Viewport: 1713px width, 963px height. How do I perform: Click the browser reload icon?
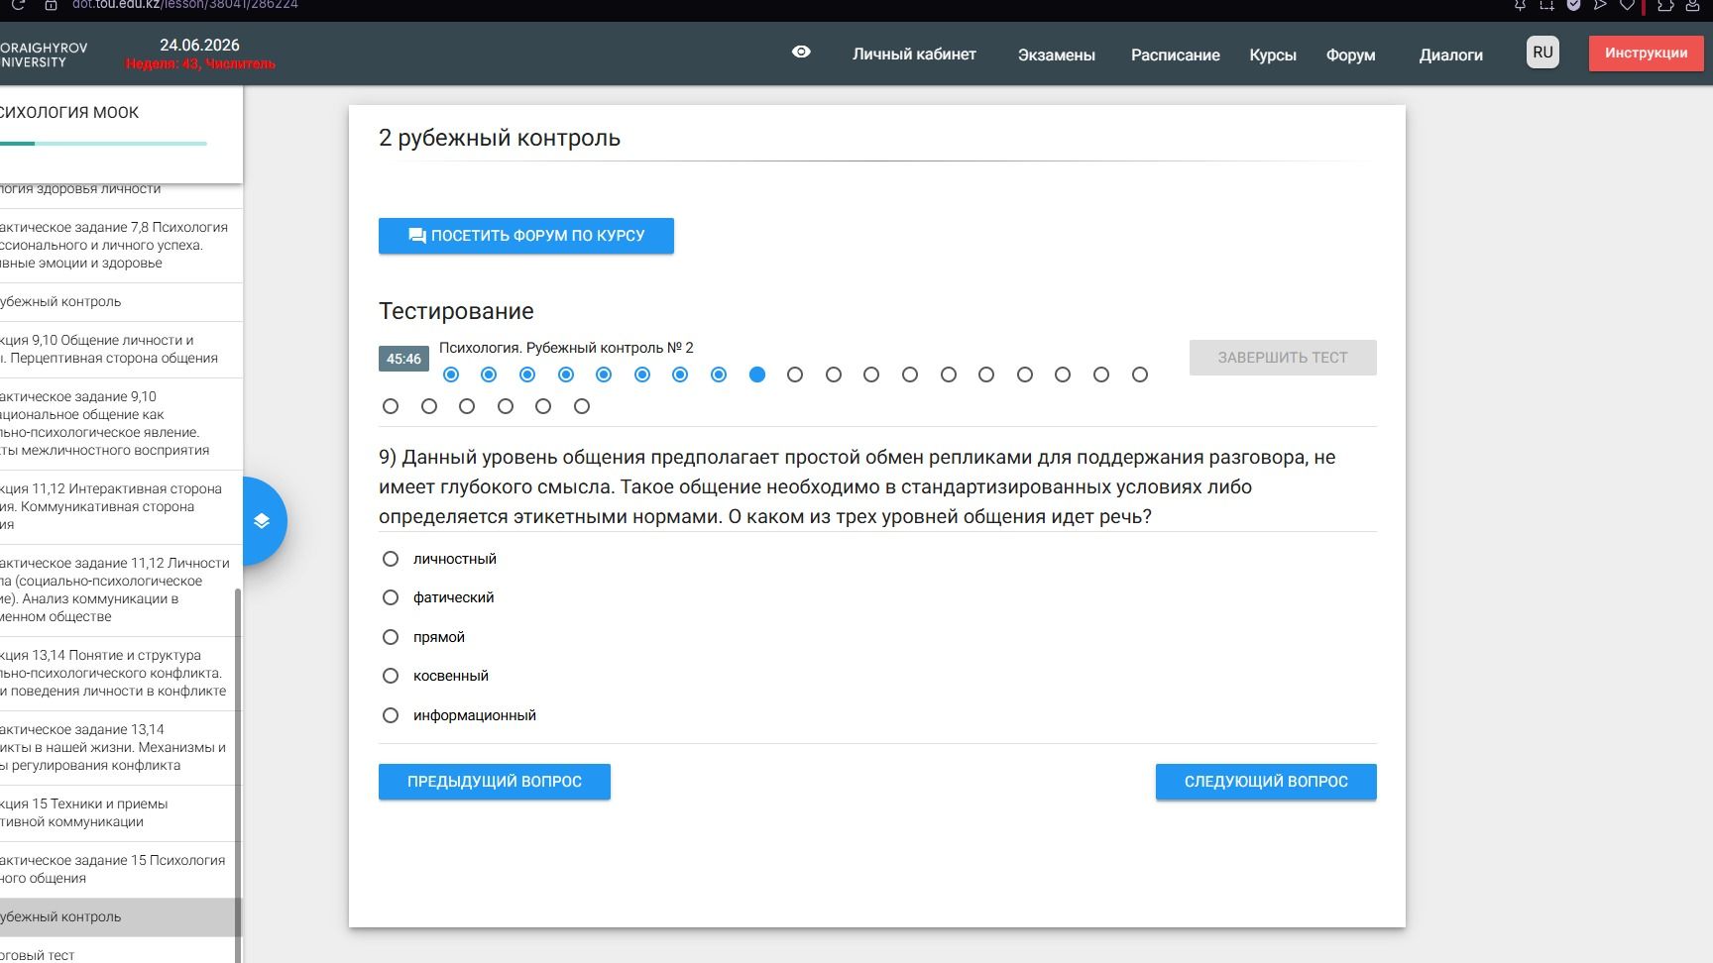point(17,5)
